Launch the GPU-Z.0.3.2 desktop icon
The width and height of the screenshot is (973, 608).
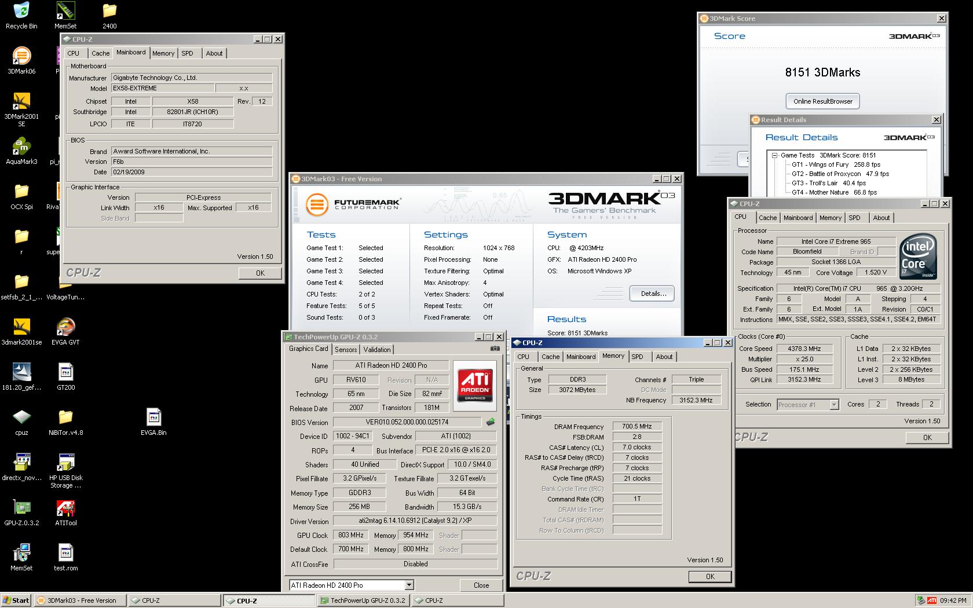click(x=21, y=512)
